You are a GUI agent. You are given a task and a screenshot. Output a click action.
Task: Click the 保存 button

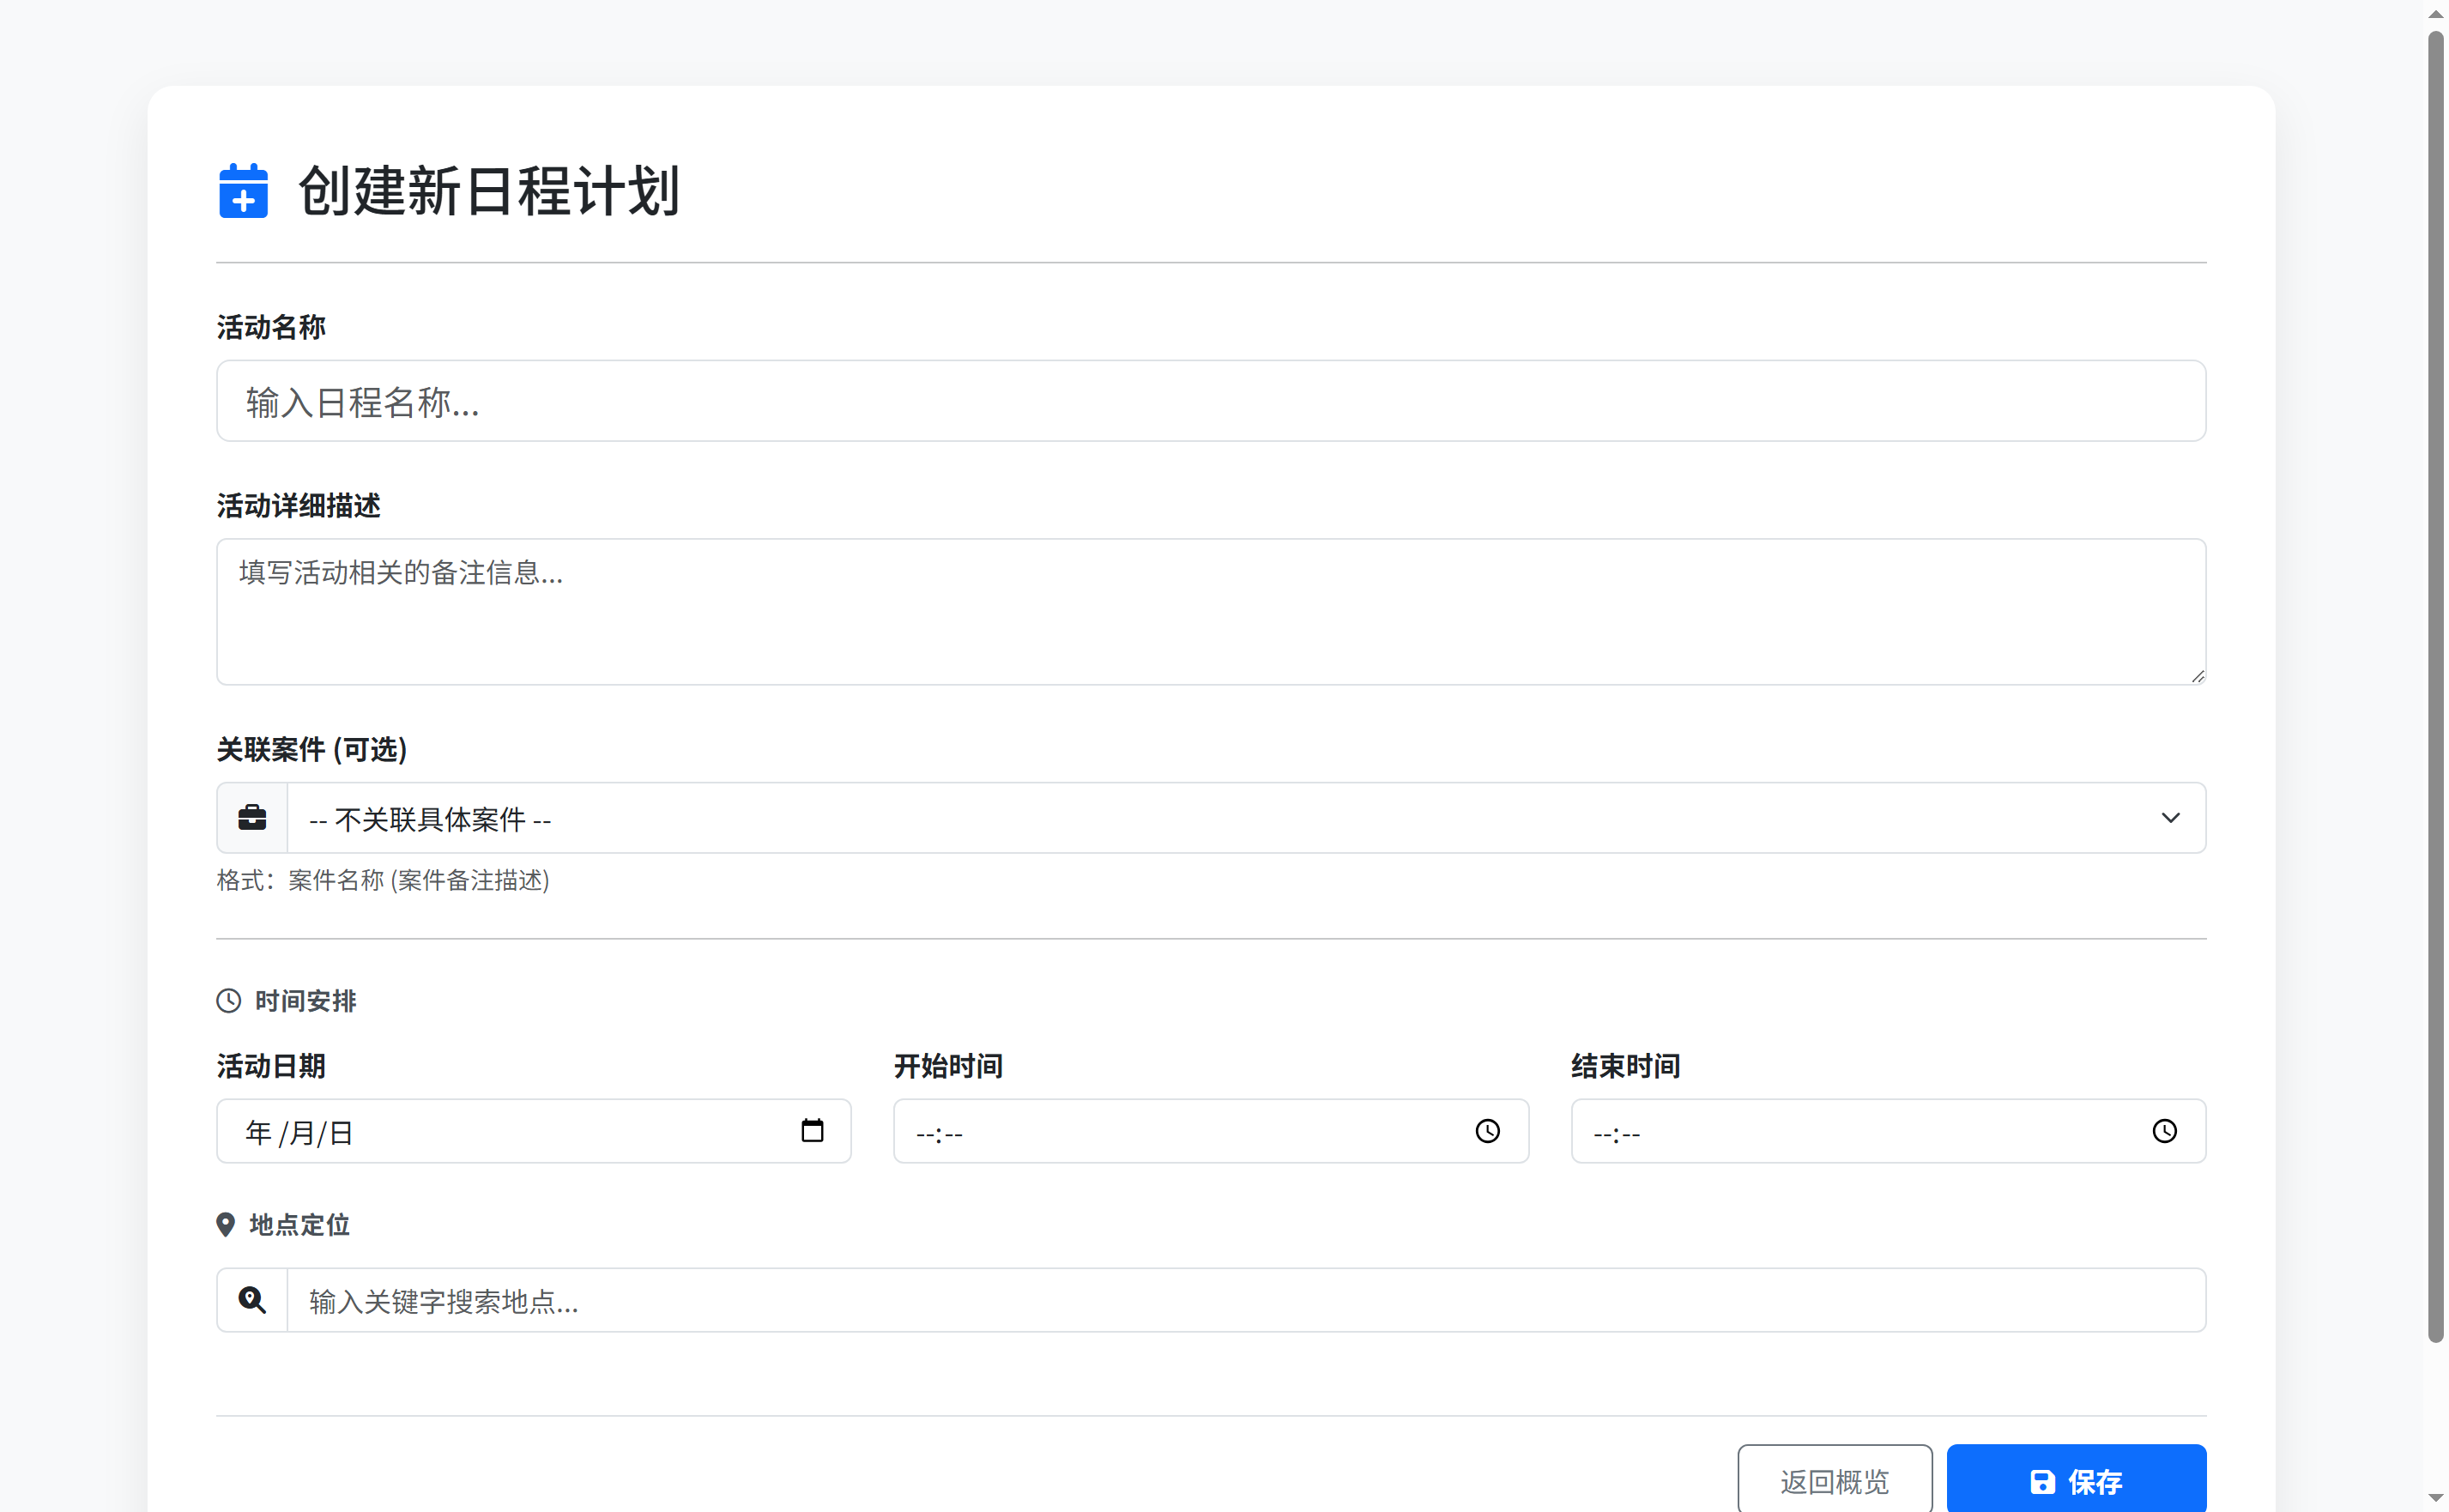point(2075,1481)
